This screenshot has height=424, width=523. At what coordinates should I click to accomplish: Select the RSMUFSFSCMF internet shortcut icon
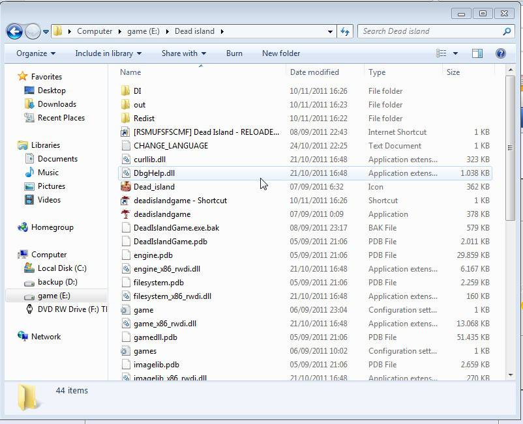(125, 132)
